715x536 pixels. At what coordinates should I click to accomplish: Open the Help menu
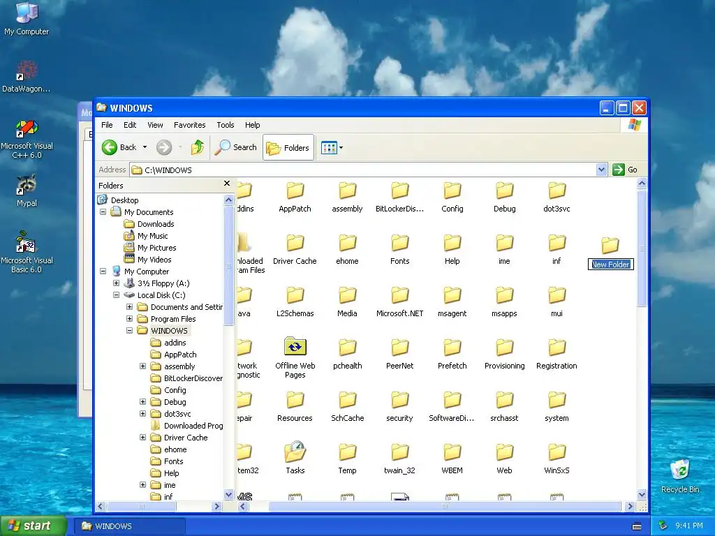click(x=252, y=125)
